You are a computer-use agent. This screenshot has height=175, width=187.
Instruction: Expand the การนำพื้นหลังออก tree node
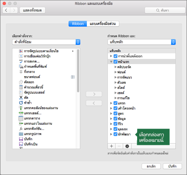point(111,56)
